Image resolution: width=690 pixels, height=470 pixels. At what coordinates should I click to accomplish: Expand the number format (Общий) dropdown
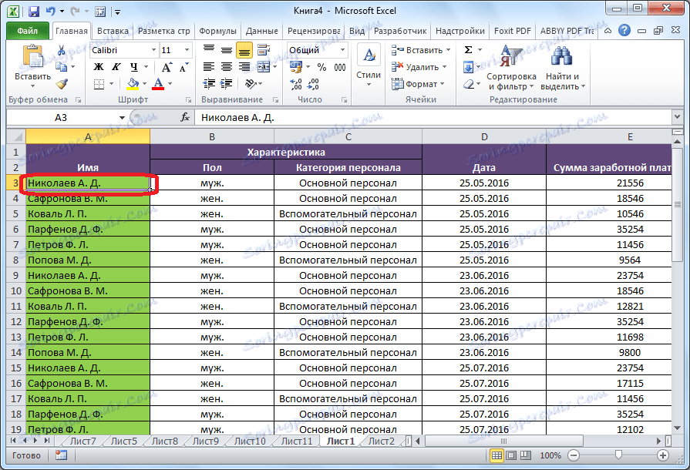(344, 50)
